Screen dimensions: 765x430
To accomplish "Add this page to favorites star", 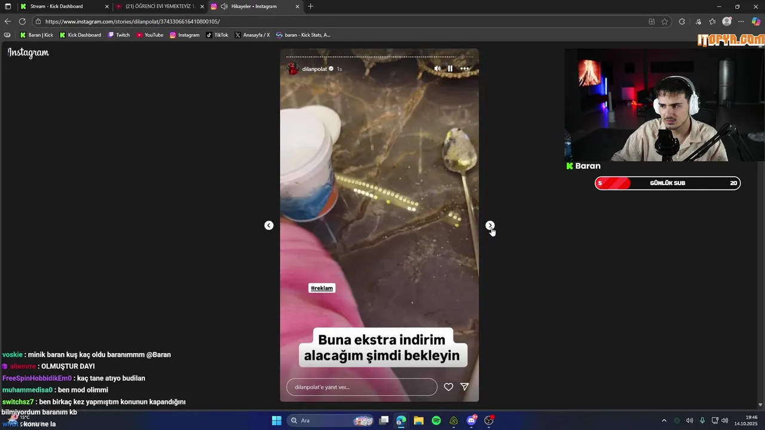I will point(665,21).
